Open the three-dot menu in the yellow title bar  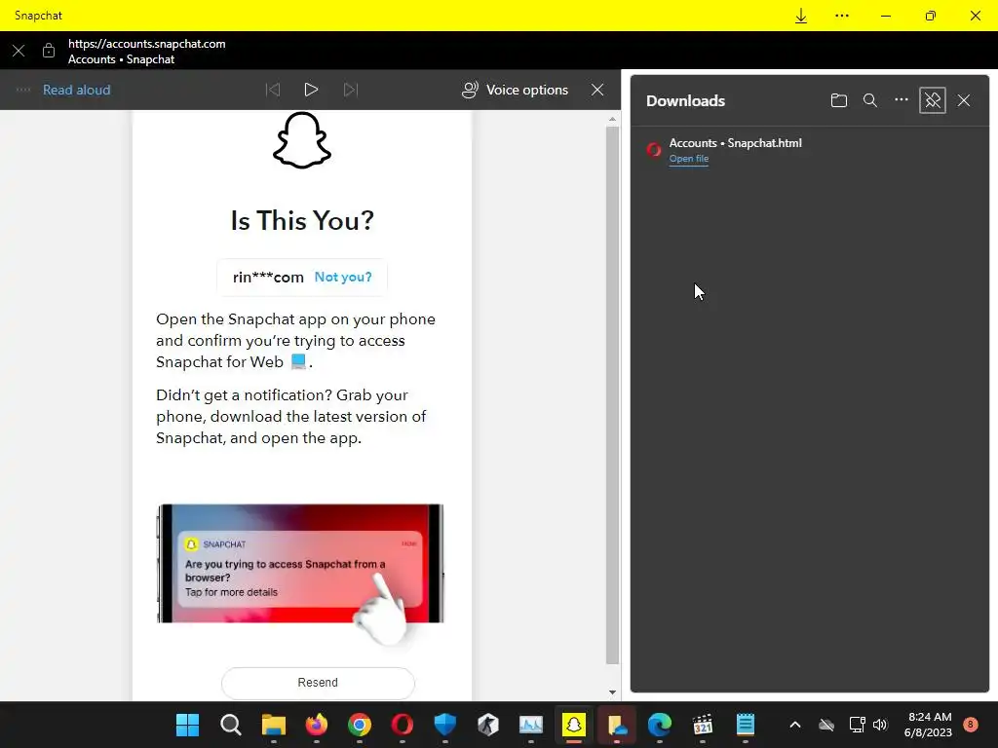coord(841,16)
